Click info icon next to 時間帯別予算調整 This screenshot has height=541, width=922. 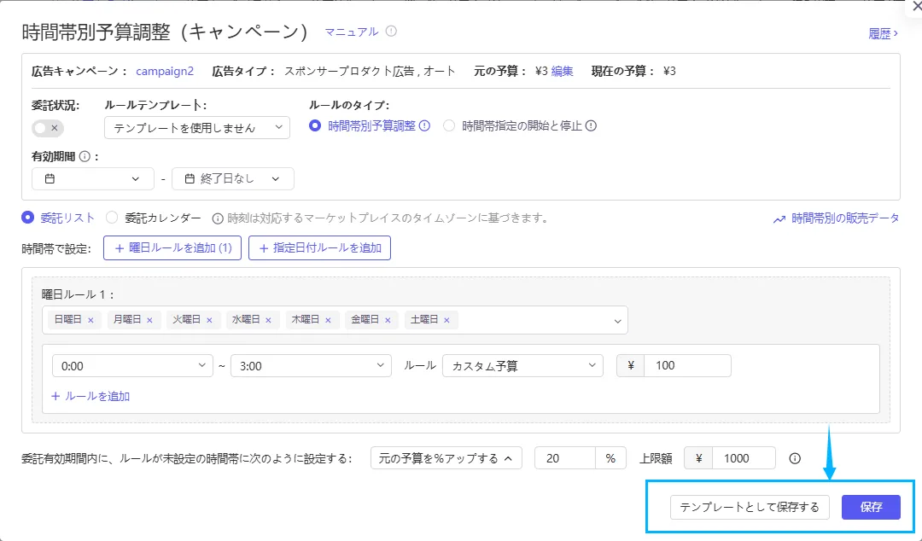pyautogui.click(x=424, y=125)
